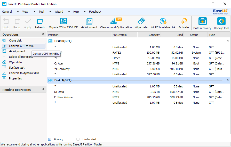Click the Migrate OS to SSD/HDD icon
The width and height of the screenshot is (231, 147).
(x=63, y=21)
